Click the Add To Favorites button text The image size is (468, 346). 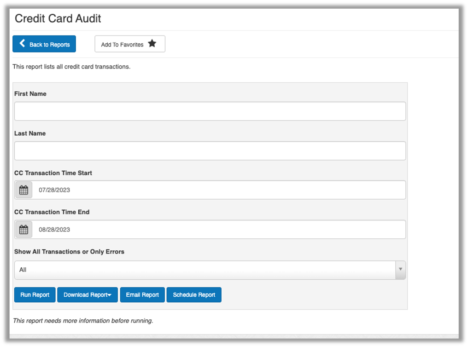coord(122,45)
